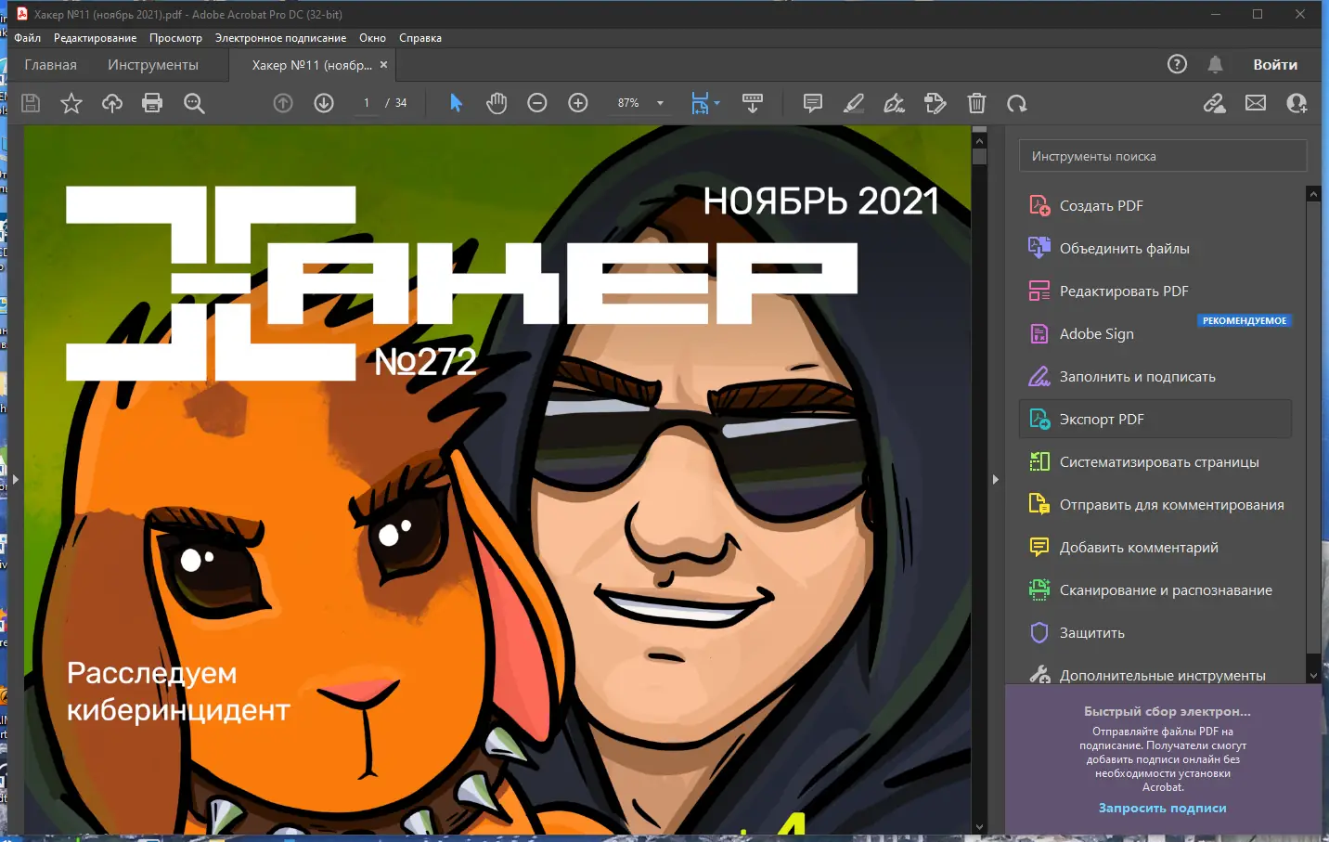Click the Запросить подписи link
The width and height of the screenshot is (1329, 842).
pyautogui.click(x=1162, y=809)
